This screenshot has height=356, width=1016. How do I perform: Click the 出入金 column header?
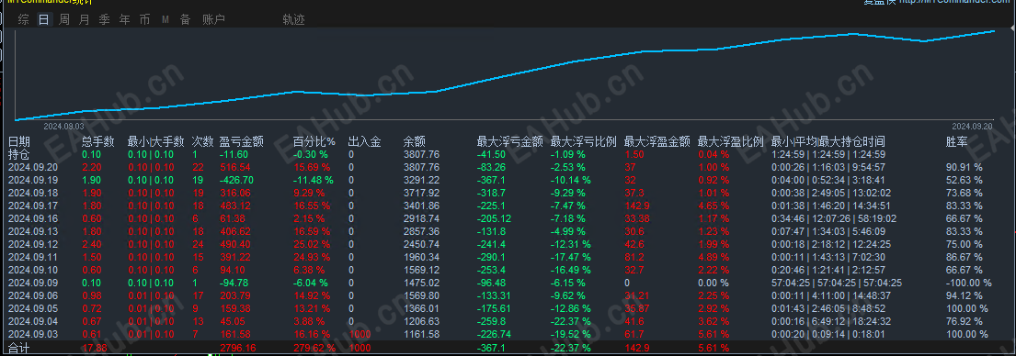click(364, 141)
